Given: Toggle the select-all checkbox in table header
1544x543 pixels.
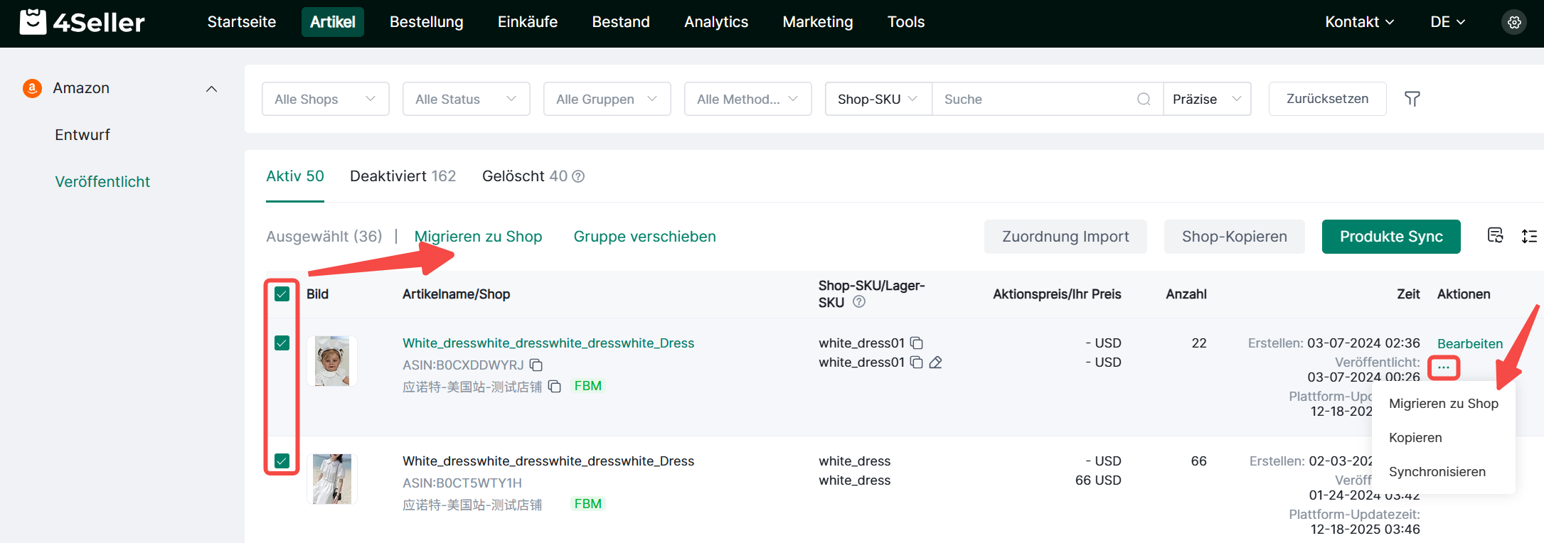Looking at the screenshot, I should pyautogui.click(x=282, y=294).
